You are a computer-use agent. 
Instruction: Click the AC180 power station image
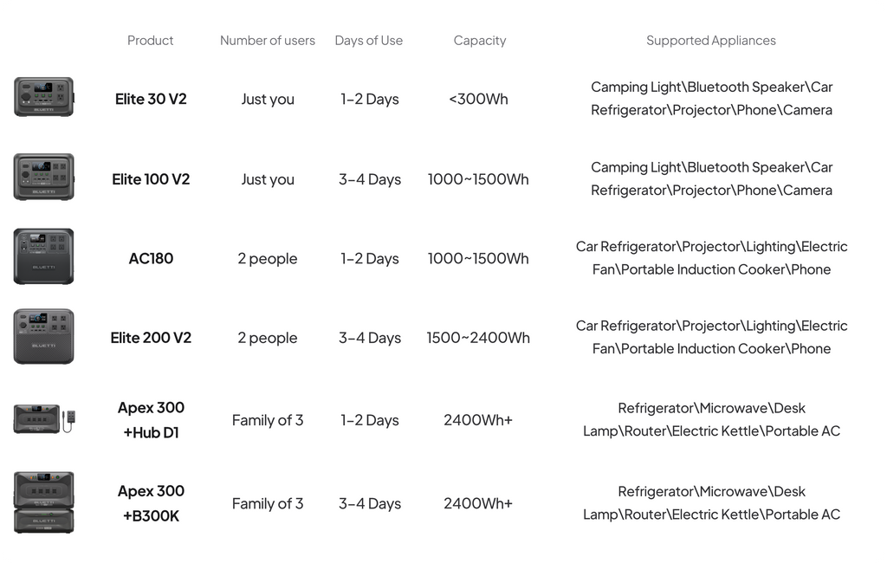[43, 256]
